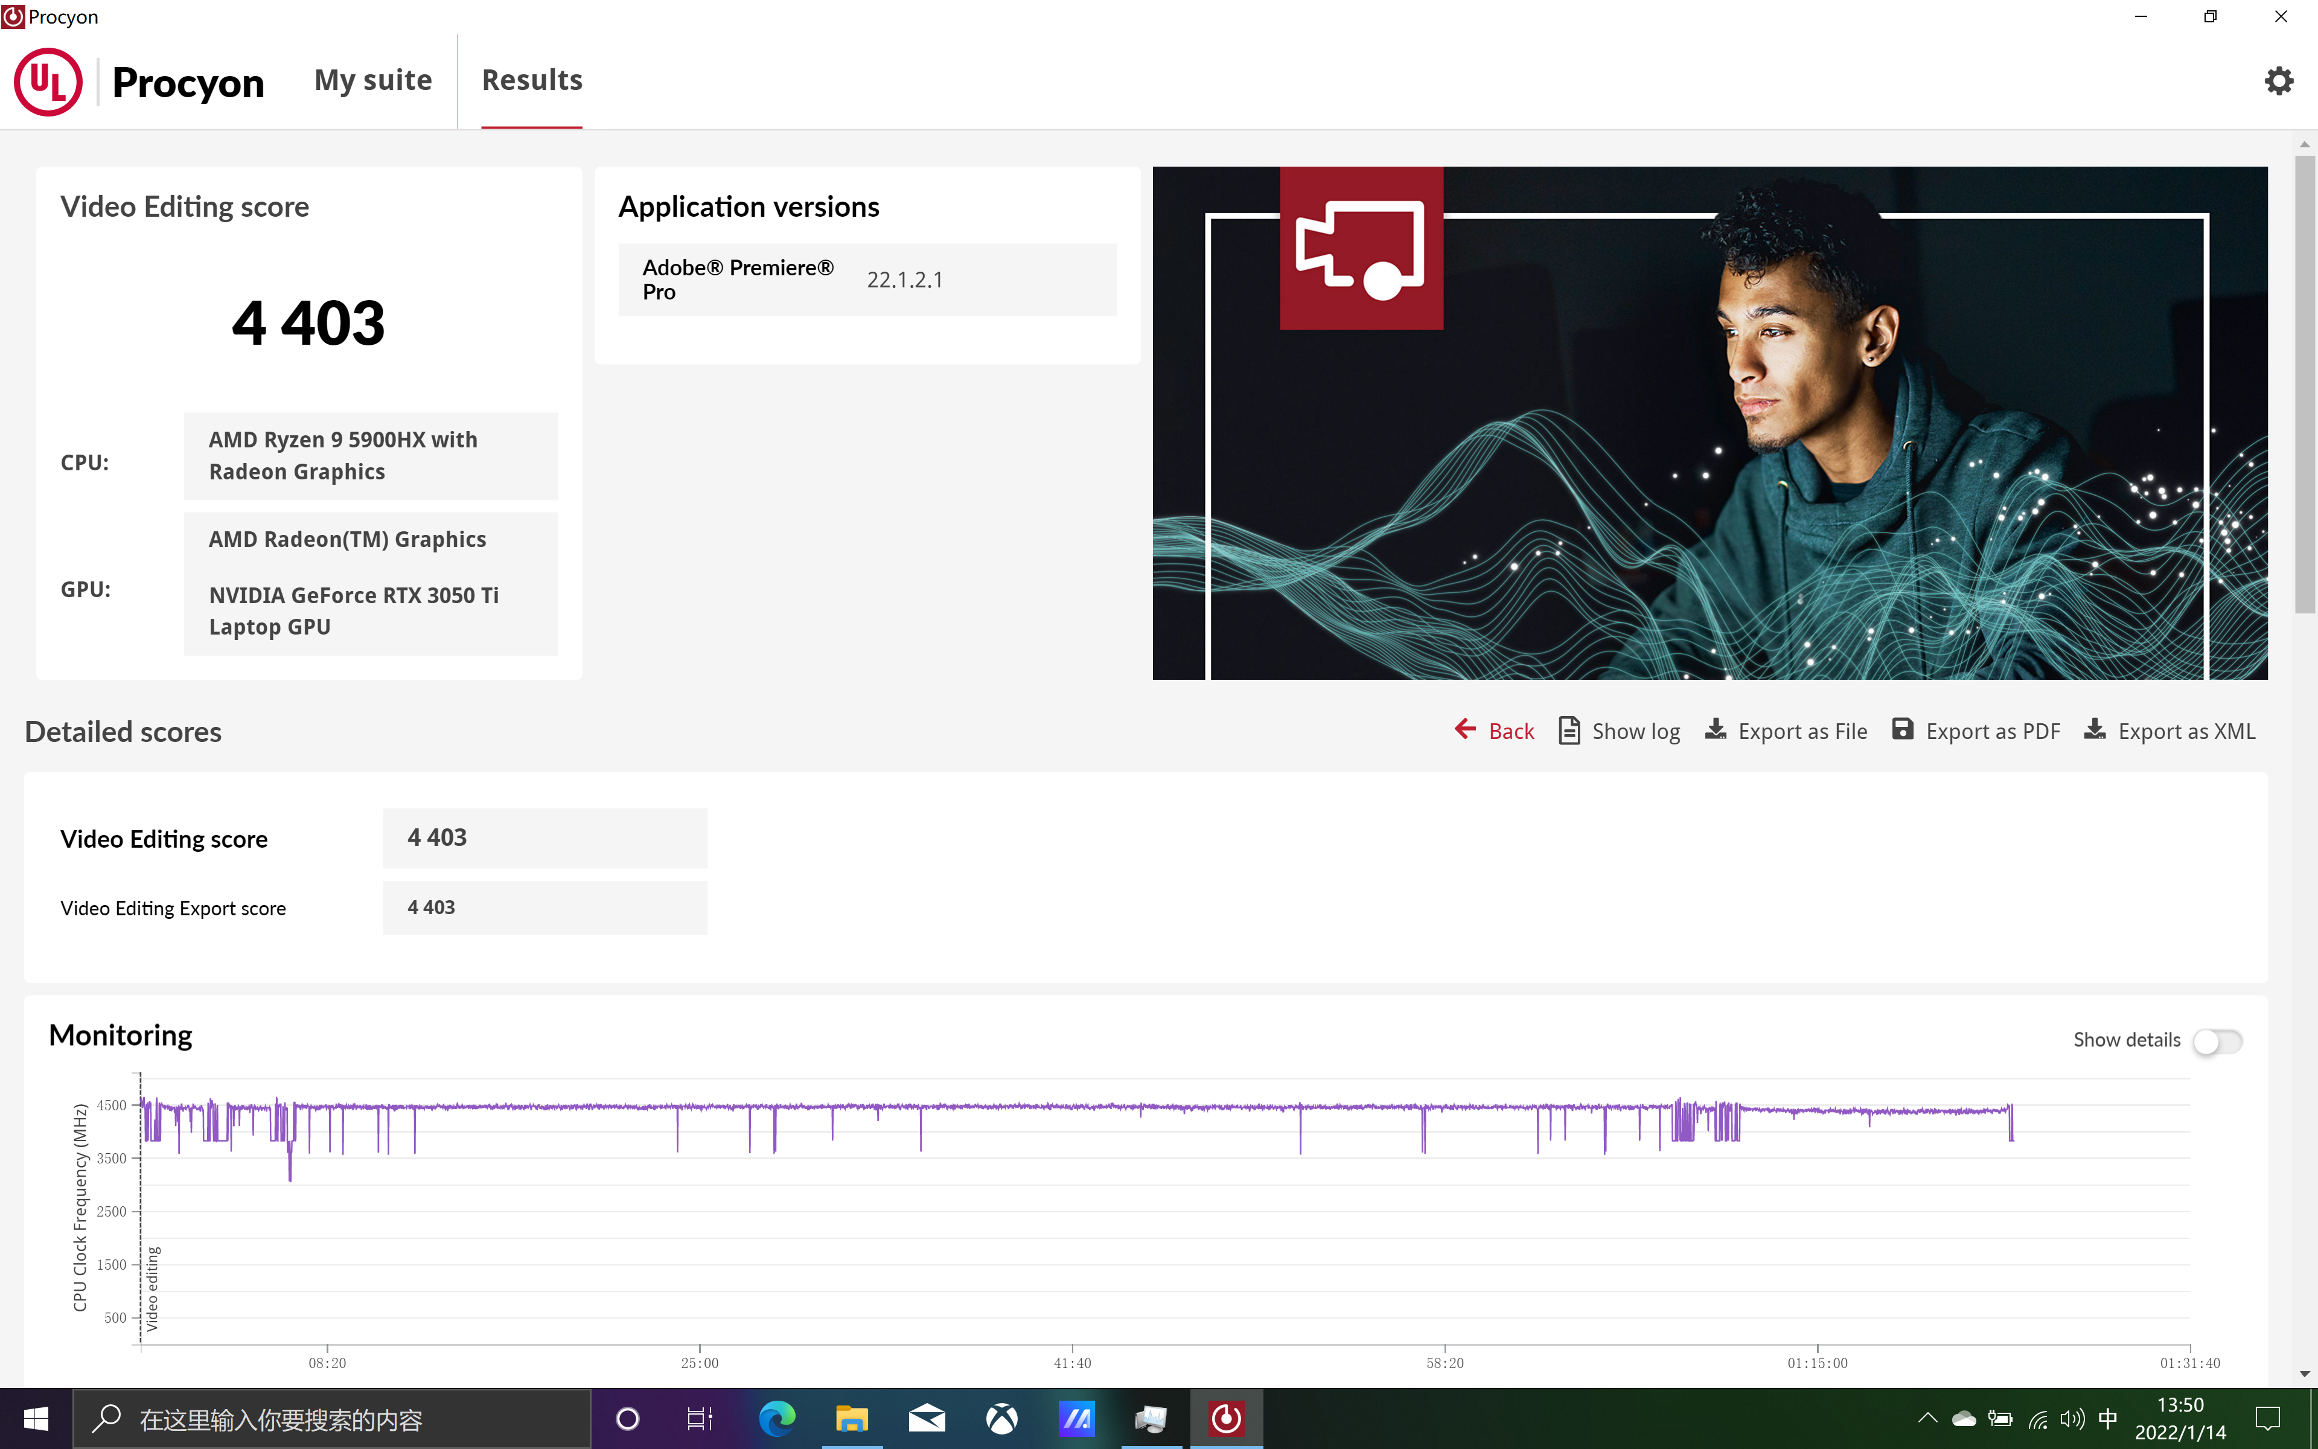Screen dimensions: 2318x1449
Task: Click the video editing benchmark banner image
Action: pyautogui.click(x=1710, y=424)
